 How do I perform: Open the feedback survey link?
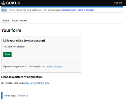78,10
